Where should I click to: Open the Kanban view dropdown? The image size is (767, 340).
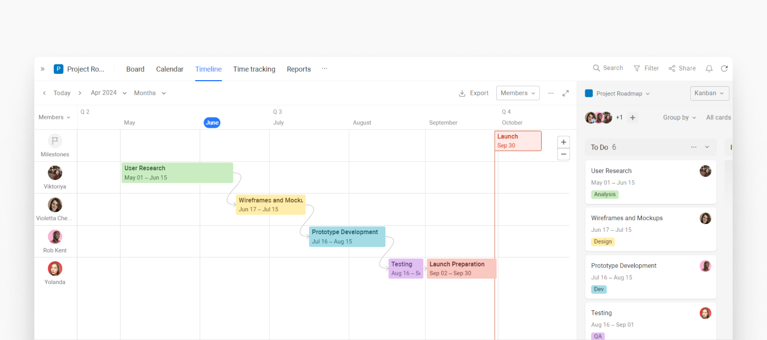(x=709, y=93)
